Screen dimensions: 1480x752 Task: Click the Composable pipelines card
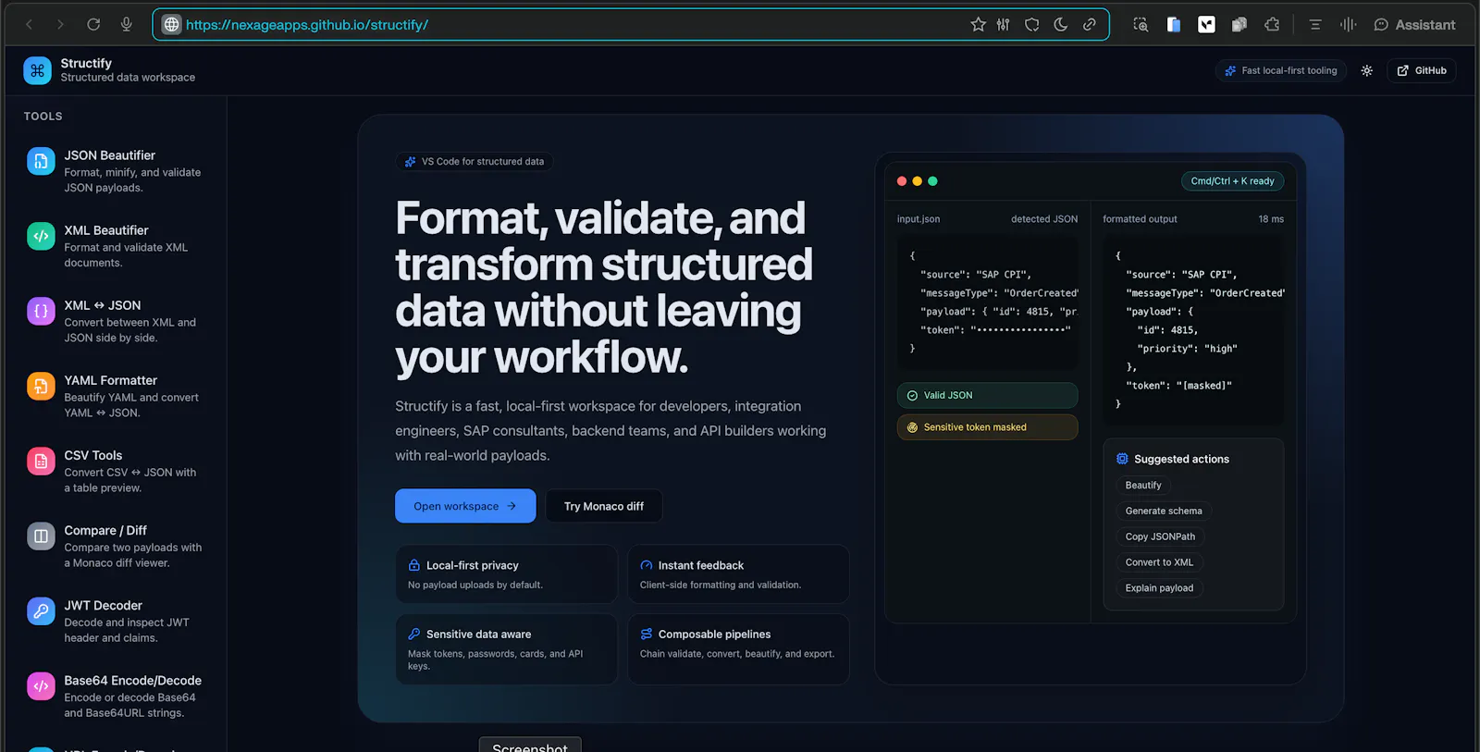point(738,649)
